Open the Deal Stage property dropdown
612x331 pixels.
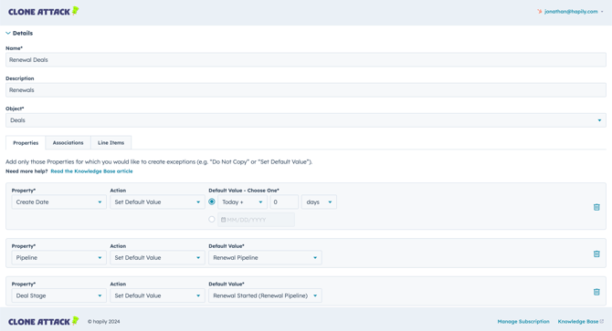[x=59, y=296]
